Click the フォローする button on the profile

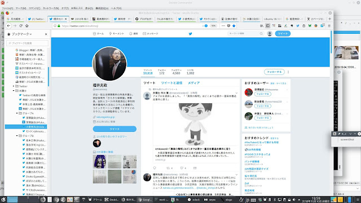[x=274, y=72]
